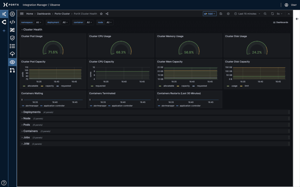
Task: Open the hamburger navigation menu
Action: pos(22,14)
